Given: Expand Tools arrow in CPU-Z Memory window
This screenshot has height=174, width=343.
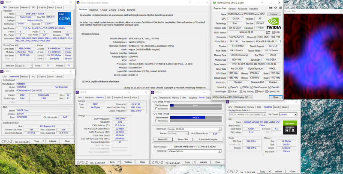Looking at the screenshot, I should click(119, 162).
